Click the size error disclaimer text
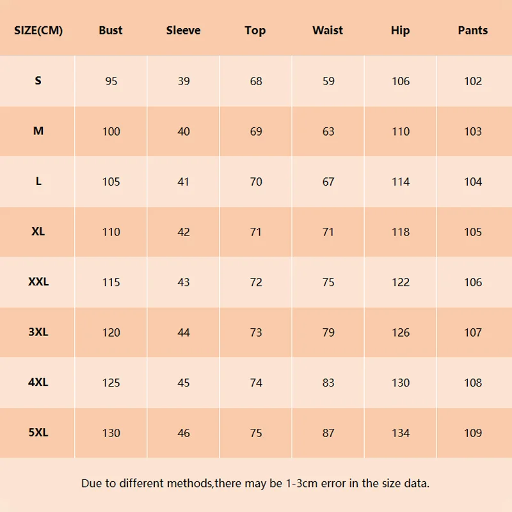Viewport: 512px width, 512px height. click(x=255, y=483)
